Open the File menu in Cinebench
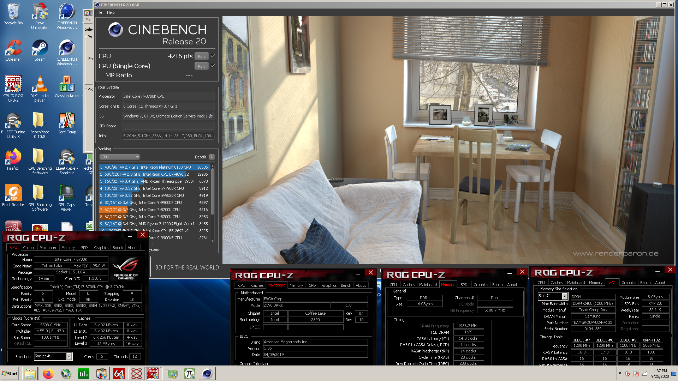The height and width of the screenshot is (381, 678). pyautogui.click(x=99, y=12)
